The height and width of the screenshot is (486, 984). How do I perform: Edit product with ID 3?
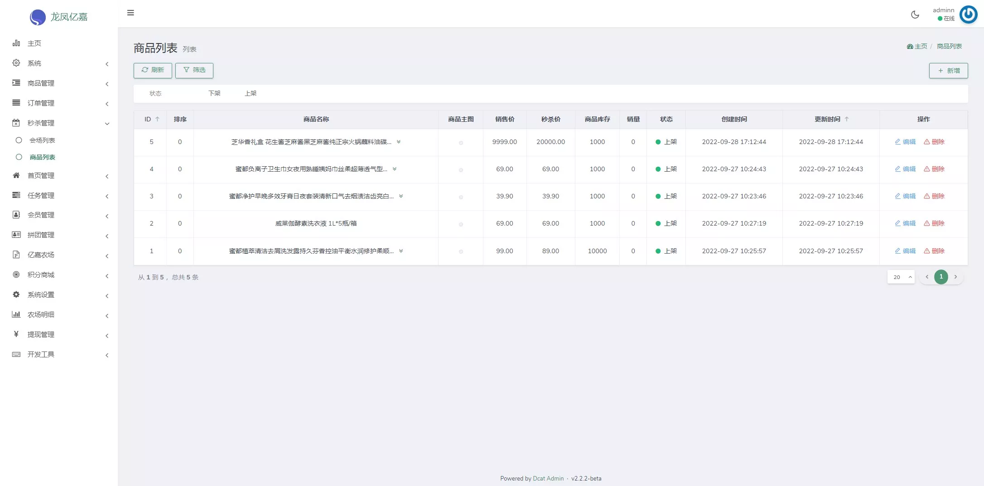[x=905, y=196]
